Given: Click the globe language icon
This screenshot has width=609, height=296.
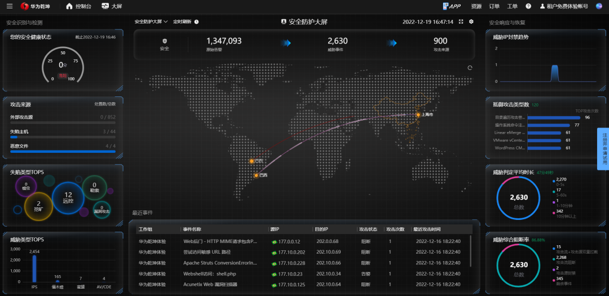Looking at the screenshot, I should (x=599, y=6).
